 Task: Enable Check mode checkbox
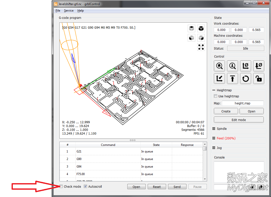click(x=61, y=186)
